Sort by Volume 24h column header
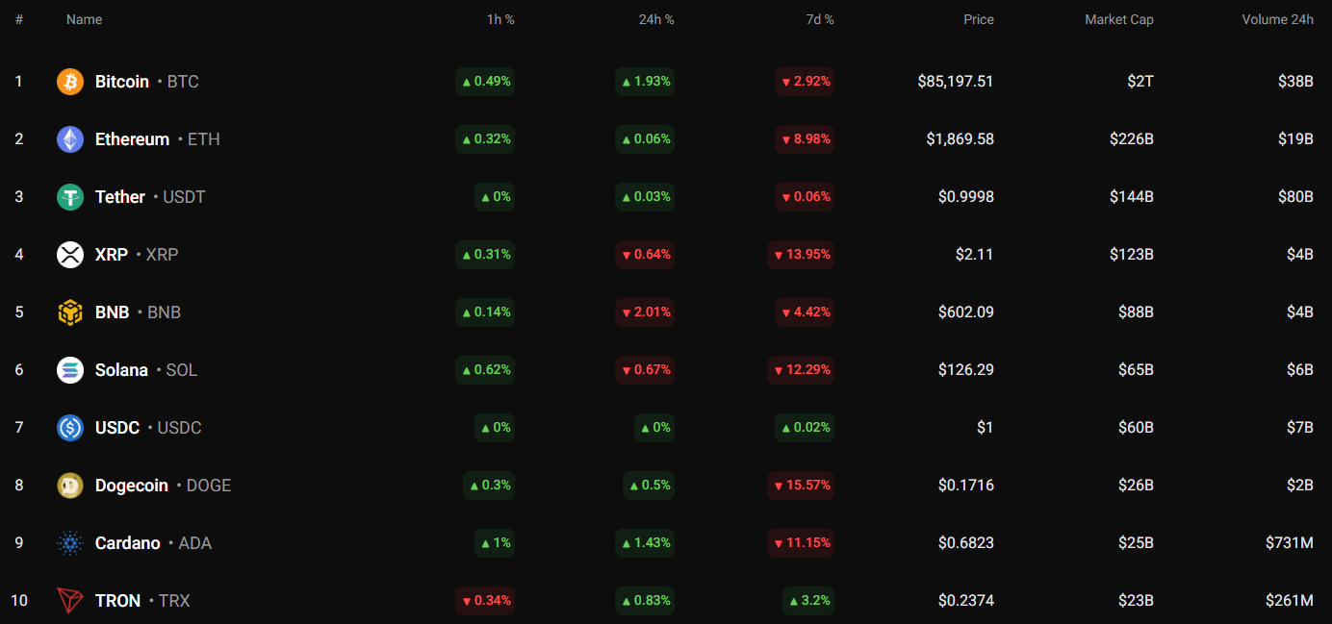The width and height of the screenshot is (1332, 624). [1277, 19]
